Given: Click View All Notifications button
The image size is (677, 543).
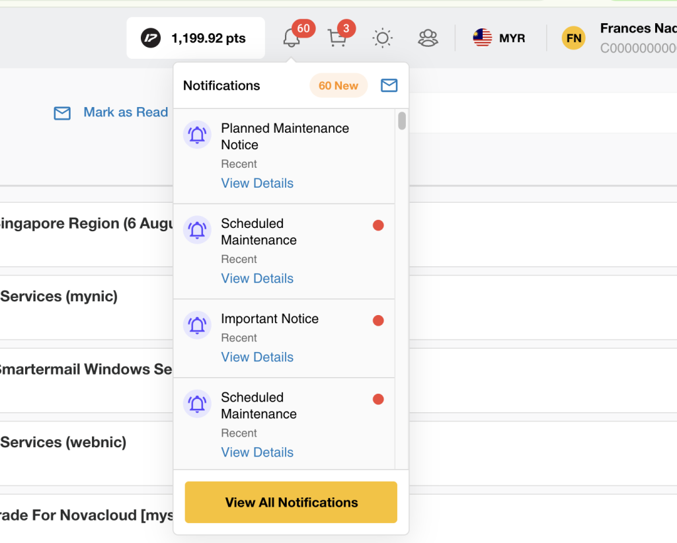Looking at the screenshot, I should [x=291, y=503].
